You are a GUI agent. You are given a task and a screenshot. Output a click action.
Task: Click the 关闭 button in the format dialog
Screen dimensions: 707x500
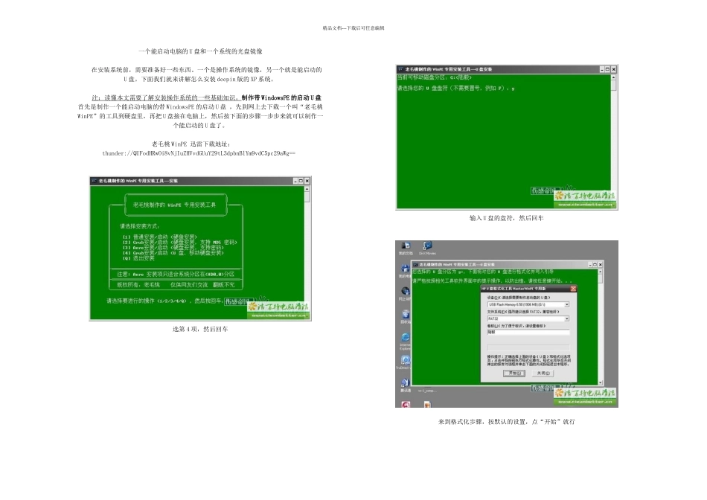click(543, 374)
